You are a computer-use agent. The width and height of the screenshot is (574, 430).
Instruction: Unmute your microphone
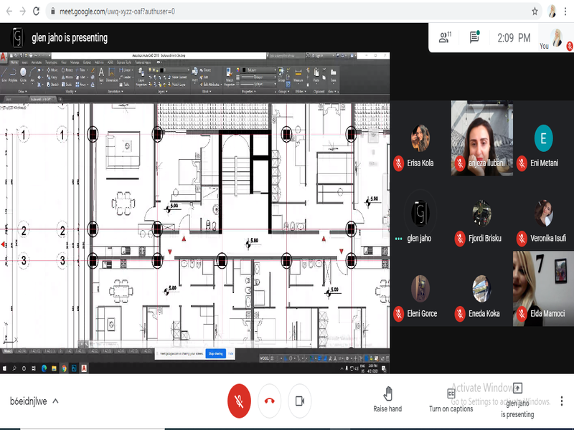tap(239, 401)
